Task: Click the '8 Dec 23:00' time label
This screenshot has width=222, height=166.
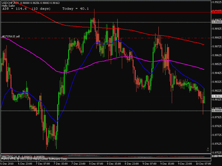Action: pos(132,164)
